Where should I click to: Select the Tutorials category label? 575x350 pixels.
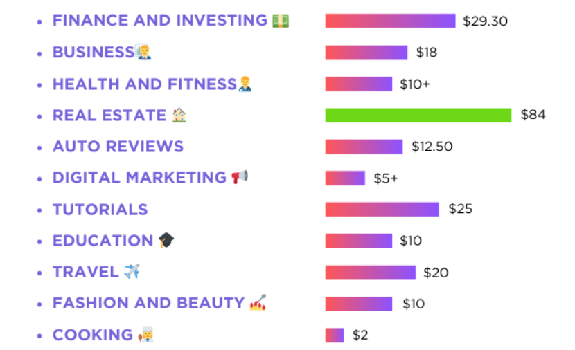pyautogui.click(x=100, y=210)
